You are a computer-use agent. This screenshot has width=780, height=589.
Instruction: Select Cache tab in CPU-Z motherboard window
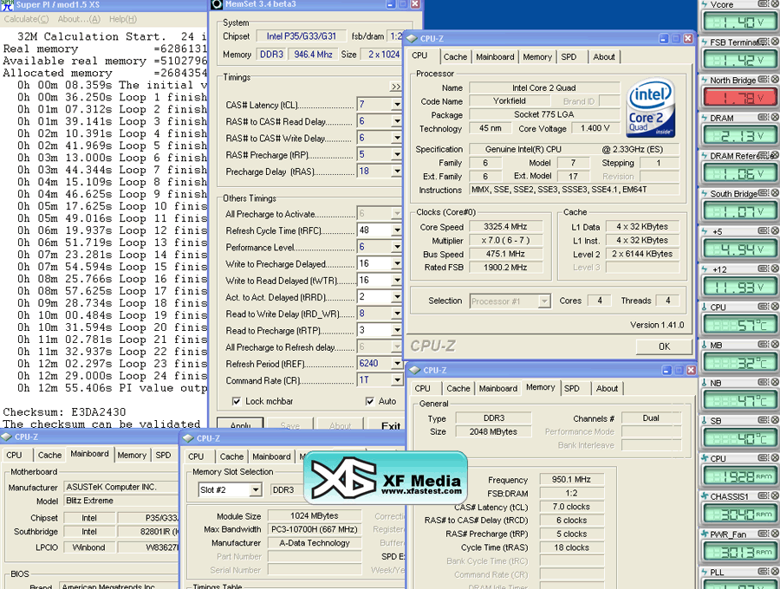49,455
